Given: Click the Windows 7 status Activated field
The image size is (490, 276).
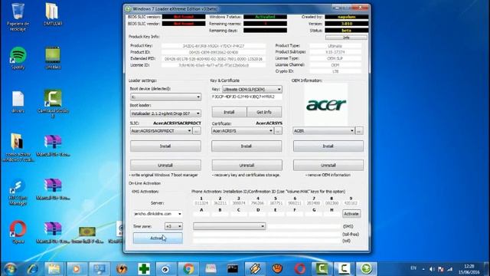Looking at the screenshot, I should 265,17.
